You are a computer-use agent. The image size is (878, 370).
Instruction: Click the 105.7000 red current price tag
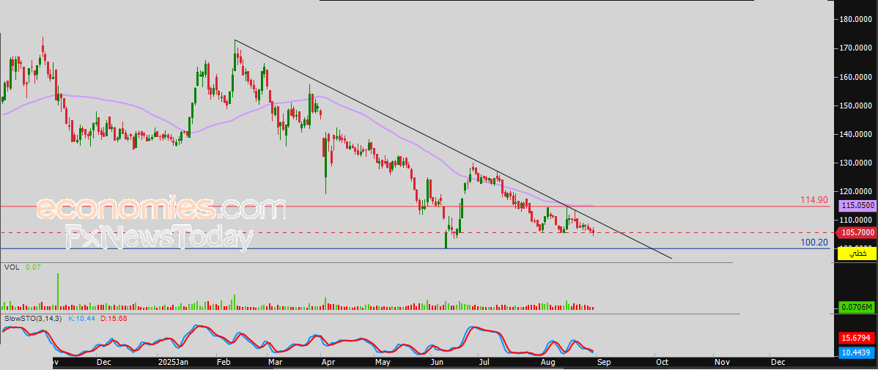[855, 232]
